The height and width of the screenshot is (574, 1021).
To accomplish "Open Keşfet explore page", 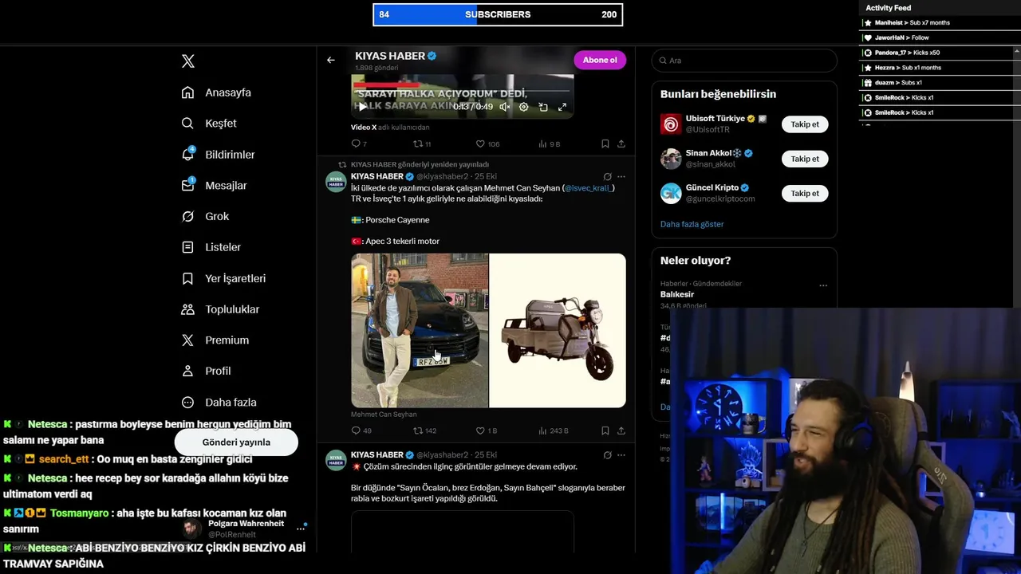I will point(209,124).
